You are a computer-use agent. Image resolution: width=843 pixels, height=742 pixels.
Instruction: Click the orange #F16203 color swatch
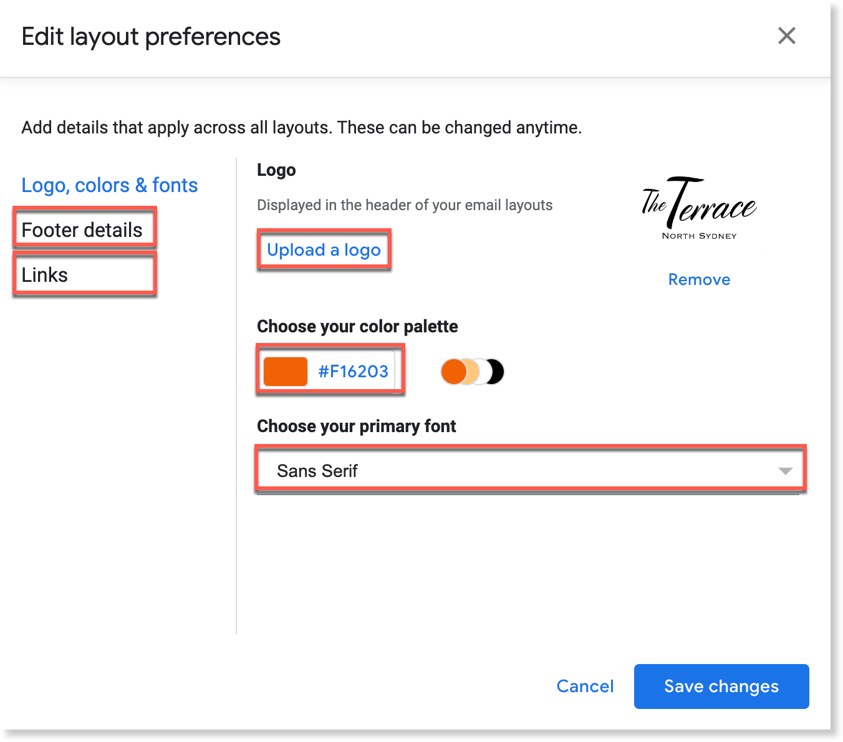tap(286, 371)
